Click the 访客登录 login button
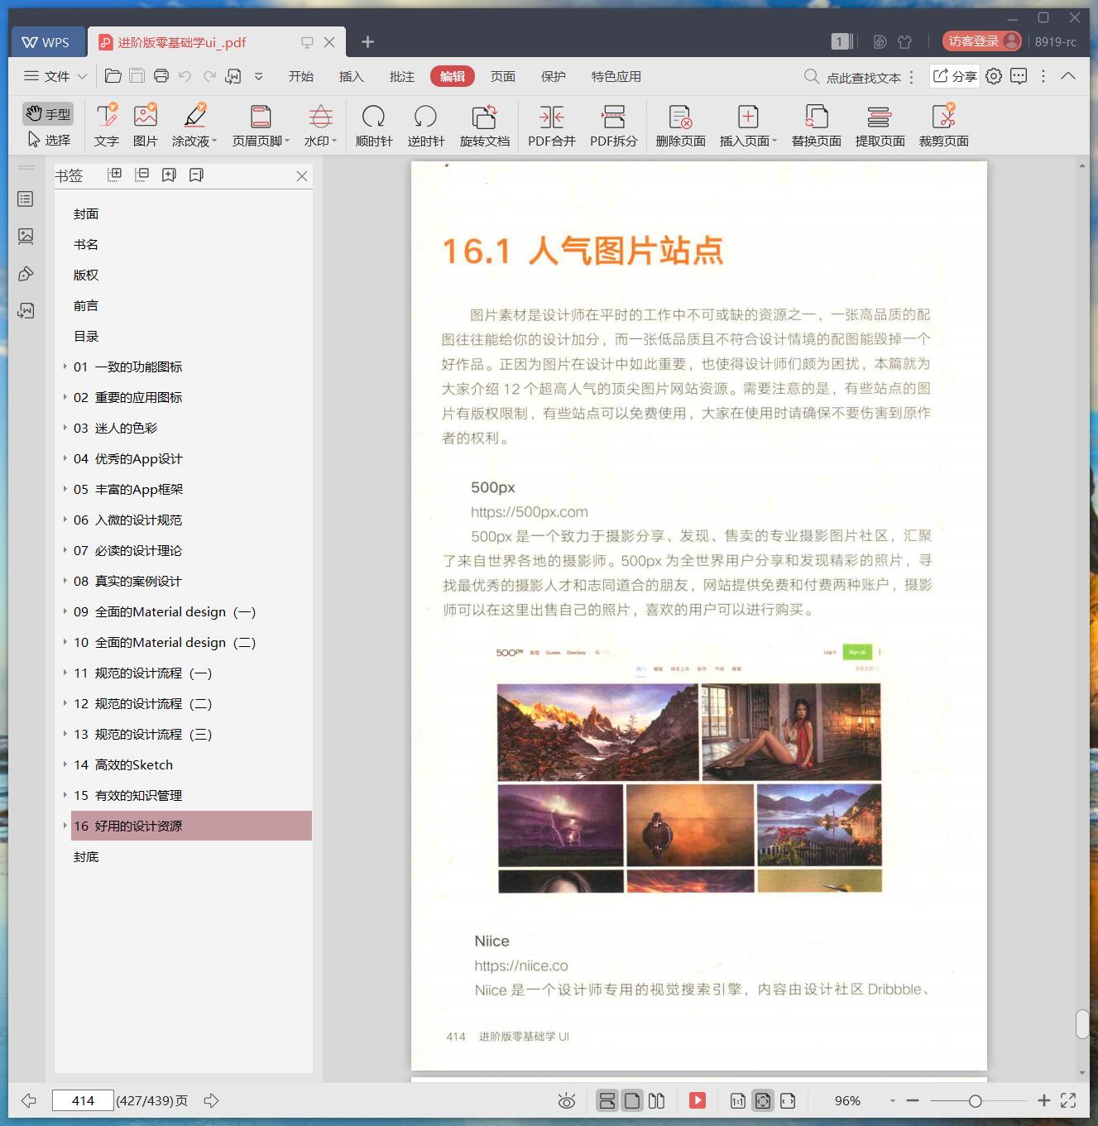 click(x=982, y=41)
